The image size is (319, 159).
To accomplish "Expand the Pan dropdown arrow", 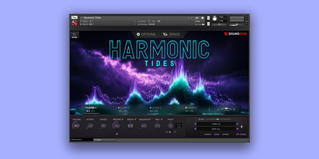I will 161,120.
